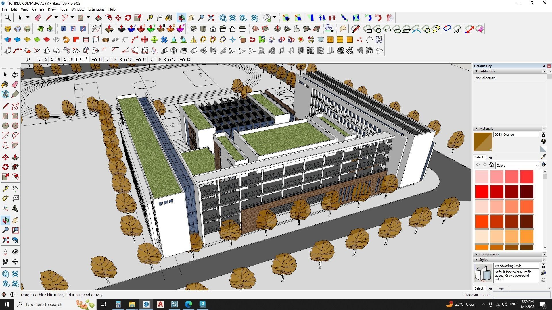Open the F6 extension tool
This screenshot has width=552, height=310.
tap(329, 29)
